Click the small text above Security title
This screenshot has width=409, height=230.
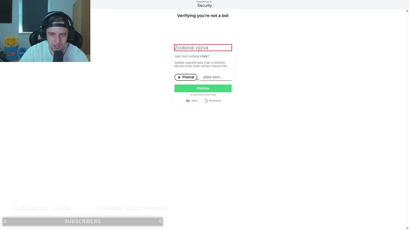point(204,2)
